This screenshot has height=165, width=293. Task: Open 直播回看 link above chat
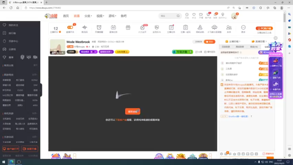(259, 41)
